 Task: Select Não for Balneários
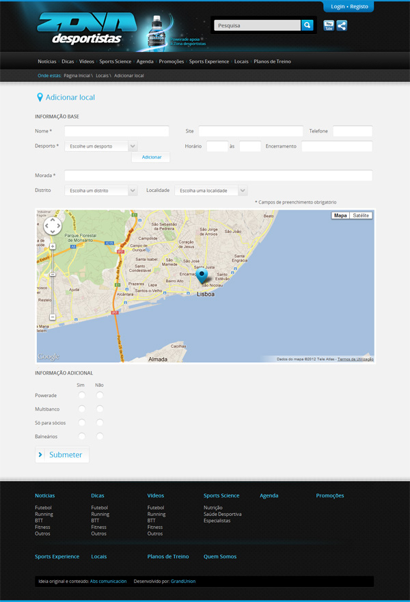100,436
